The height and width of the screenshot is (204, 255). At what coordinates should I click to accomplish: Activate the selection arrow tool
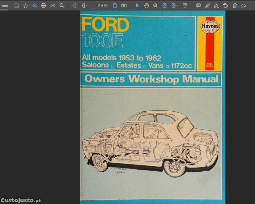coord(137,5)
